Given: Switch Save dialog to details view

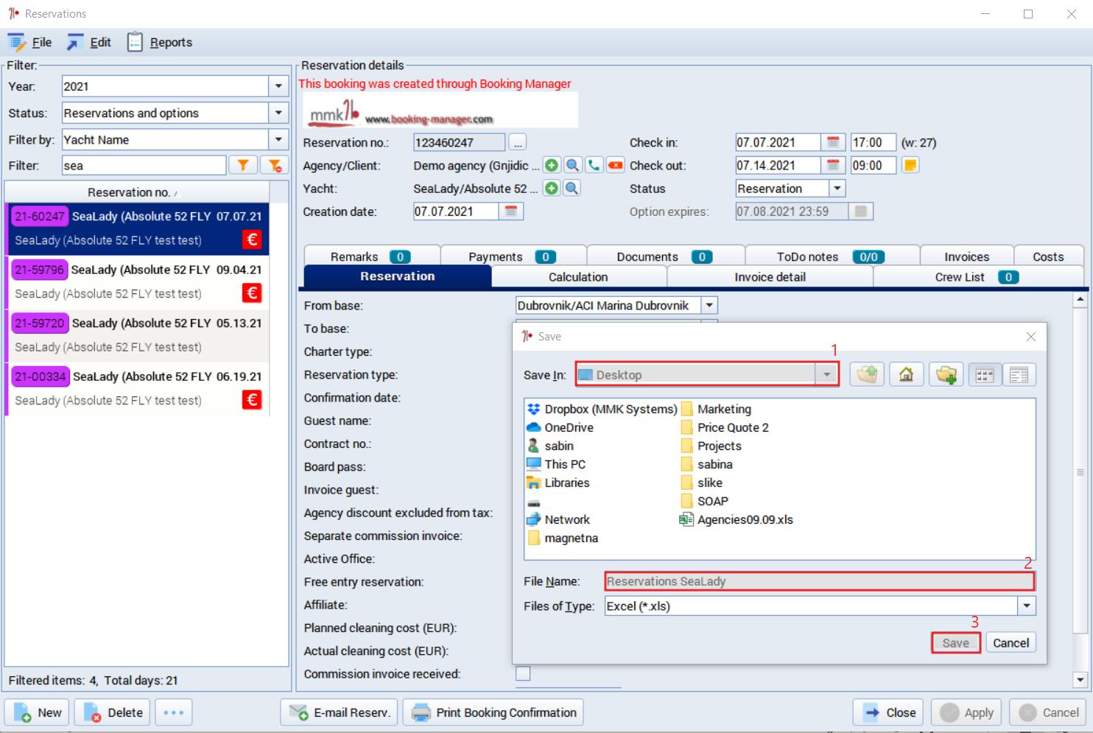Looking at the screenshot, I should 1019,375.
